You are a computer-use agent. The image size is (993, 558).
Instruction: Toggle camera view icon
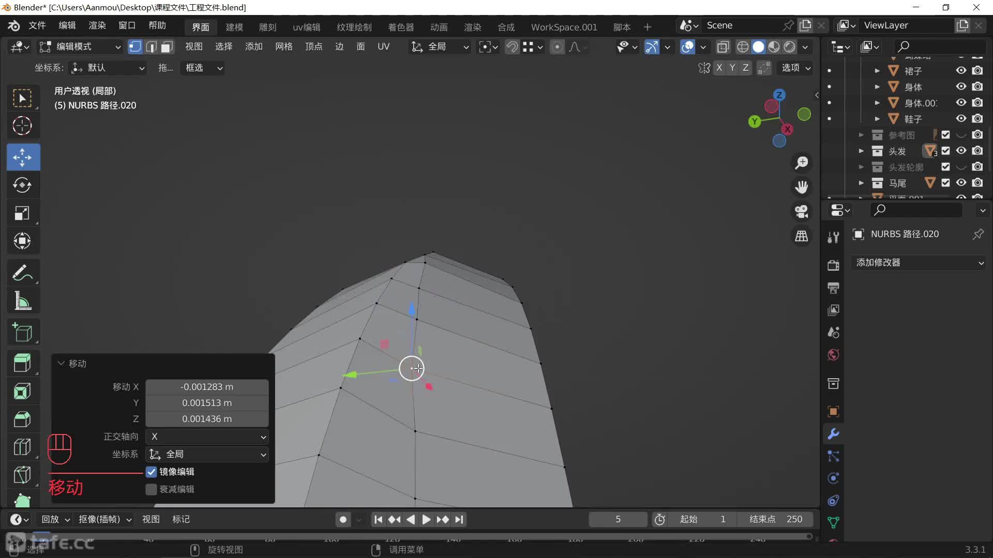click(802, 211)
